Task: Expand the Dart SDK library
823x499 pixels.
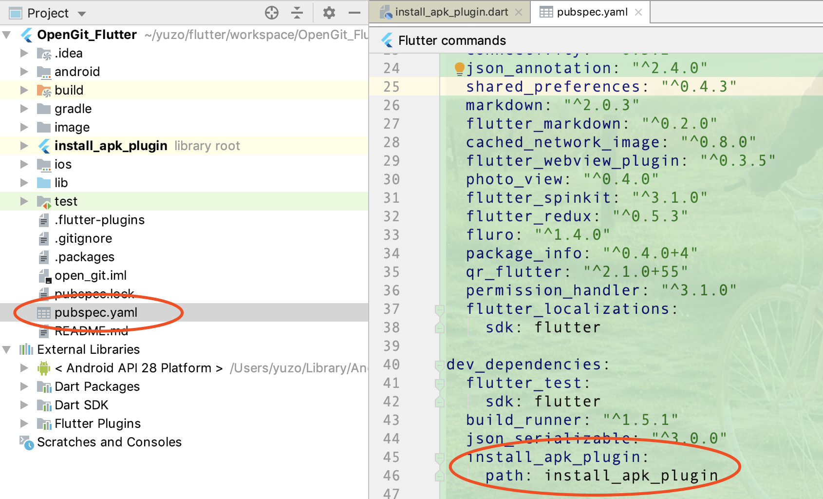Action: point(24,404)
